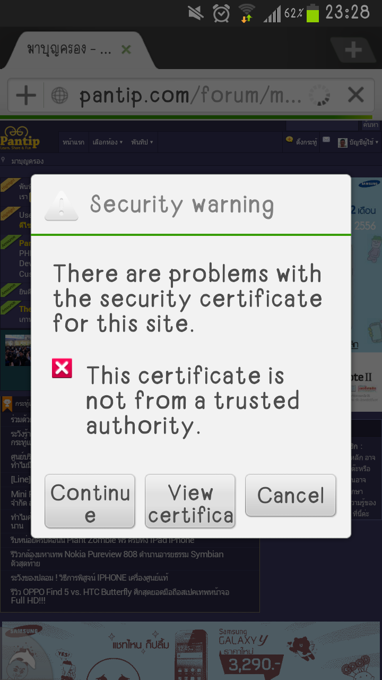The height and width of the screenshot is (680, 382).
Task: Expand the พันทิป dropdown menu
Action: (x=142, y=142)
